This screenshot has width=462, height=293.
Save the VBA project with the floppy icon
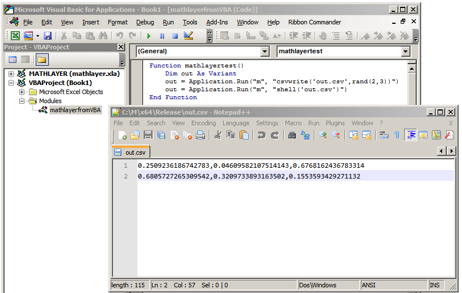(48, 36)
